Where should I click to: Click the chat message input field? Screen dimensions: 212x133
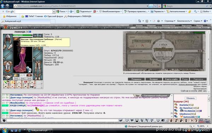tap(63, 120)
